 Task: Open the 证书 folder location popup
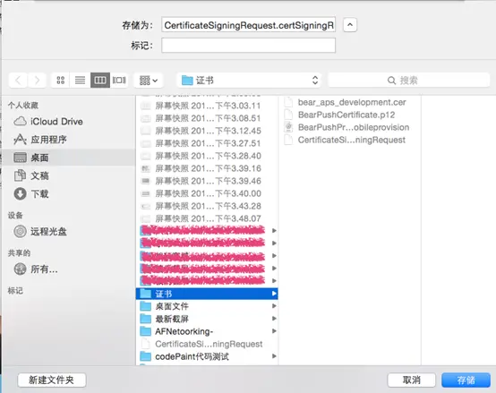pyautogui.click(x=249, y=81)
